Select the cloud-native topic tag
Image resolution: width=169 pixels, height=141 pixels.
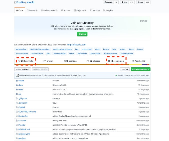click(95, 53)
